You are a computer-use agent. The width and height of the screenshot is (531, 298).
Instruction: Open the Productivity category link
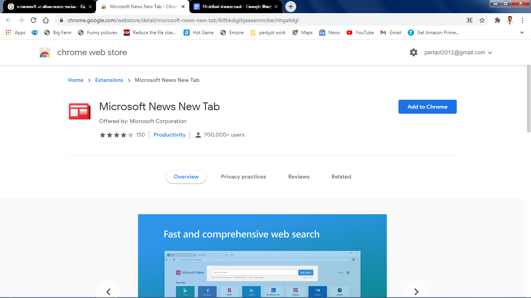tap(169, 135)
